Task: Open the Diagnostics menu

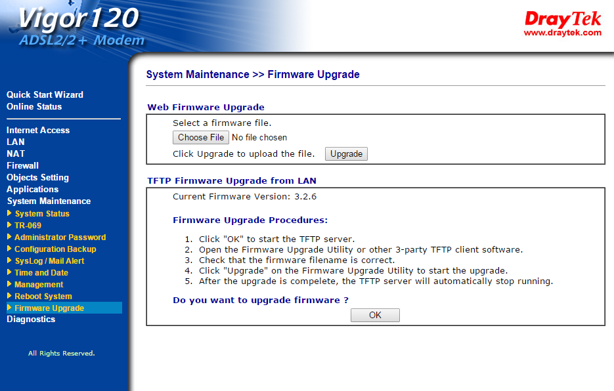Action: pos(31,319)
